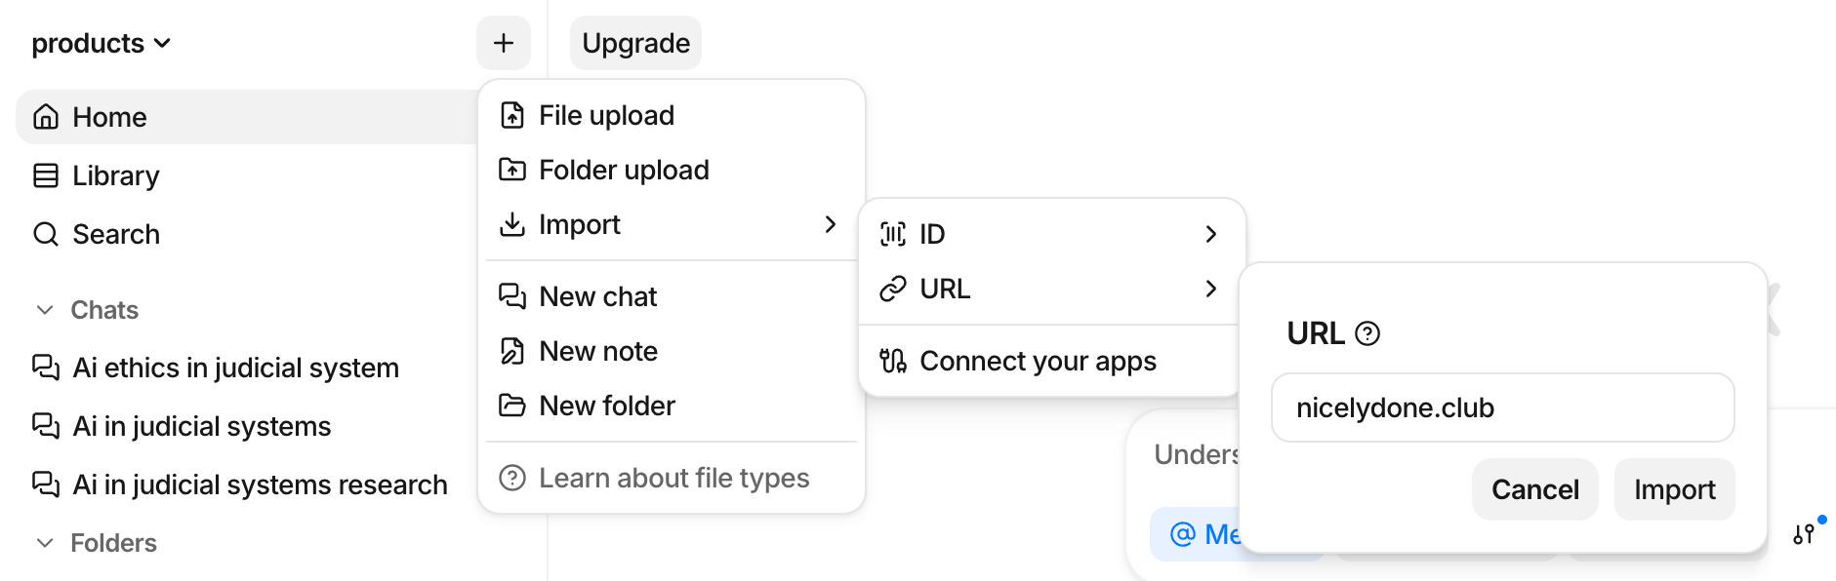This screenshot has width=1836, height=581.
Task: Open the products workspace dropdown
Action: pos(102,43)
